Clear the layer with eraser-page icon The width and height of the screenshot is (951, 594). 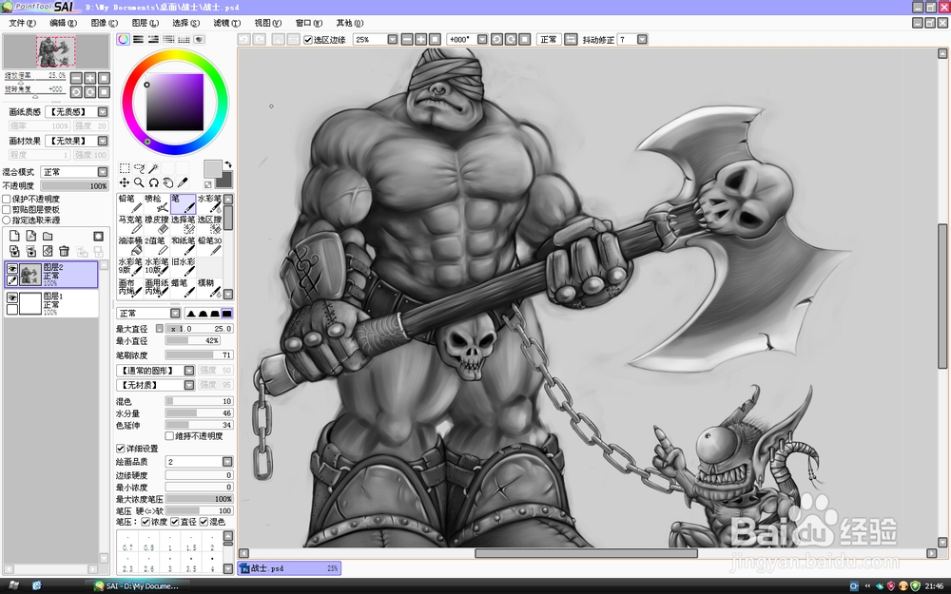[48, 251]
